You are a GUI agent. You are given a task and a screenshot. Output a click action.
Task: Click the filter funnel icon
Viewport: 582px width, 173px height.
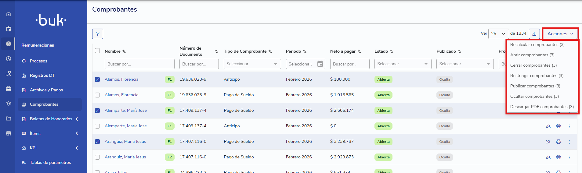coord(98,34)
